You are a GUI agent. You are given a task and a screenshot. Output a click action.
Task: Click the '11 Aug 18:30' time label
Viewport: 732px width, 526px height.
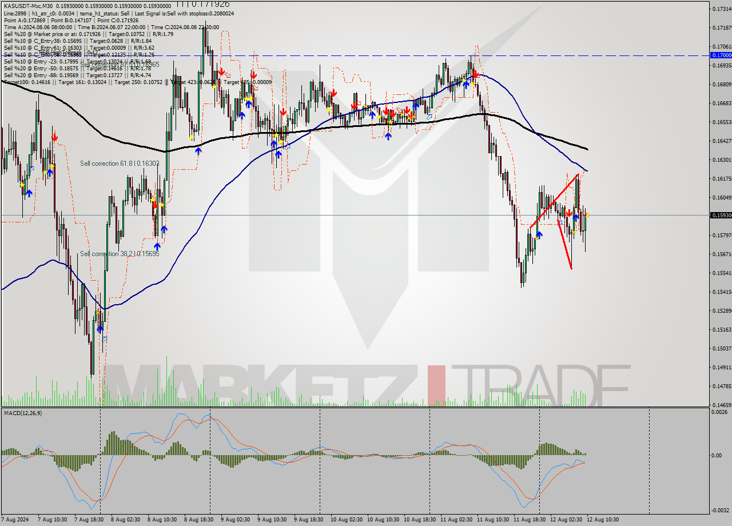click(529, 520)
